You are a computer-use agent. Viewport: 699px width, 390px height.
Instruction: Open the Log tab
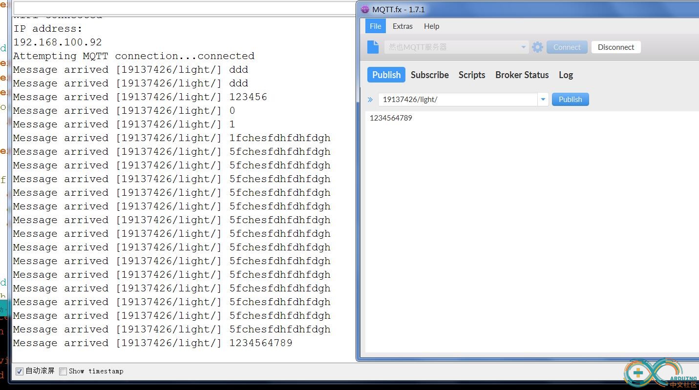[x=566, y=75]
